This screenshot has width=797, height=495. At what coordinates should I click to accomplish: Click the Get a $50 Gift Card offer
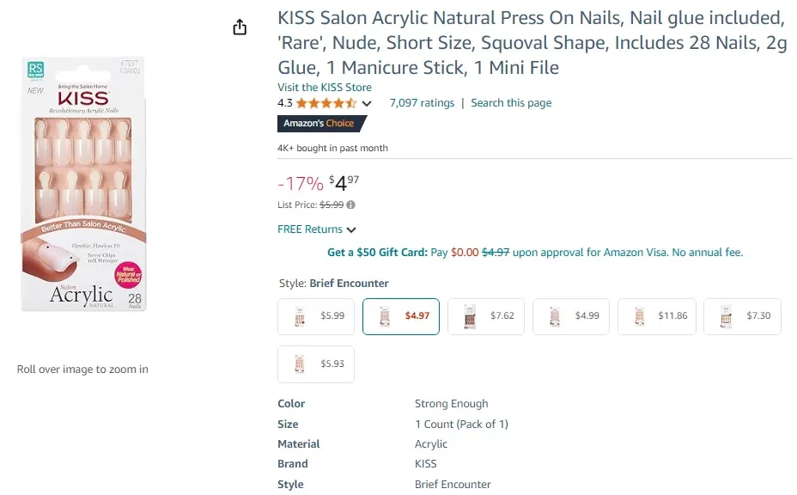coord(377,253)
